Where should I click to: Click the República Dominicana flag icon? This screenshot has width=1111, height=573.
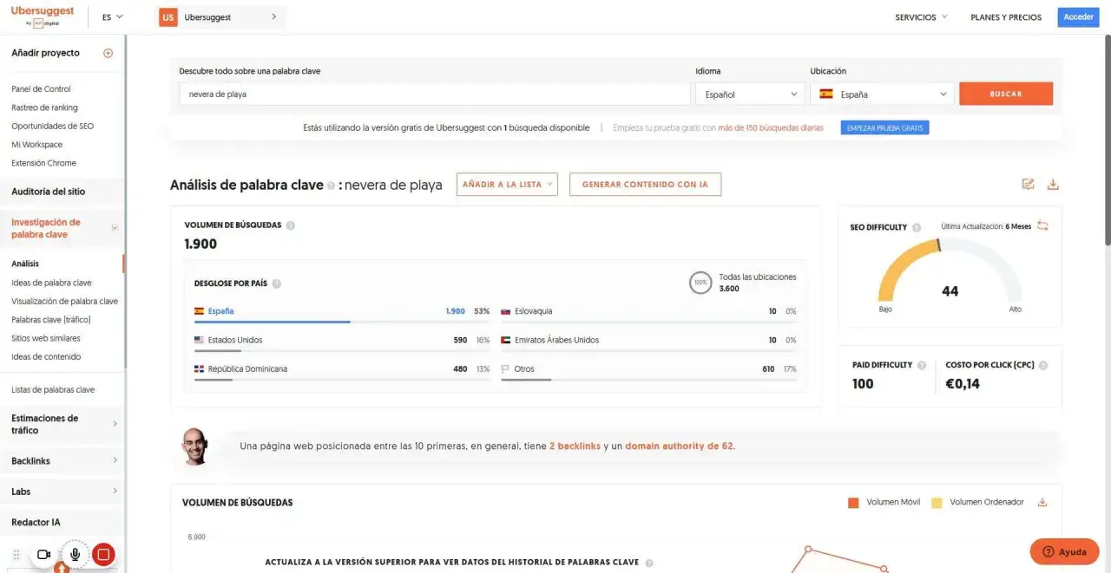point(199,369)
